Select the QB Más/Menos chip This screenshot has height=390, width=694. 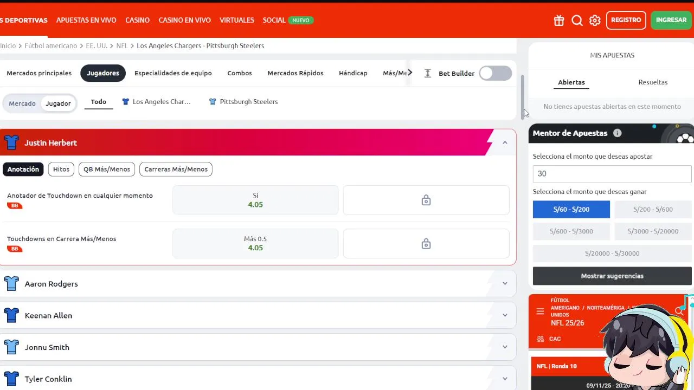coord(107,169)
